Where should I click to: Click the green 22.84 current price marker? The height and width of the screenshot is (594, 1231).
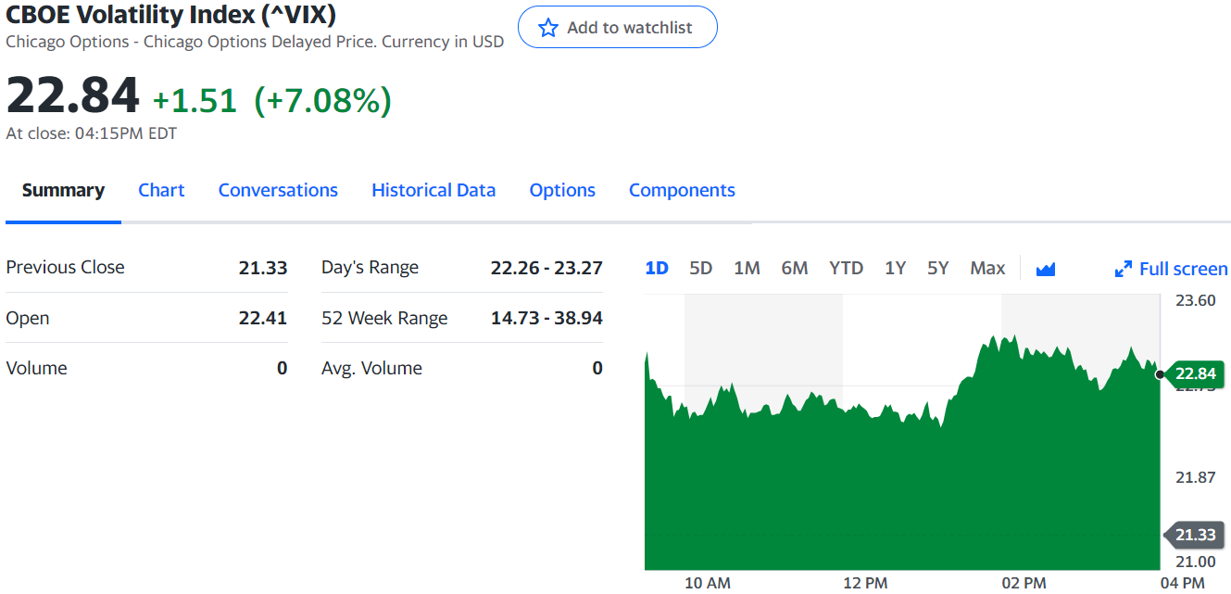click(x=1194, y=373)
